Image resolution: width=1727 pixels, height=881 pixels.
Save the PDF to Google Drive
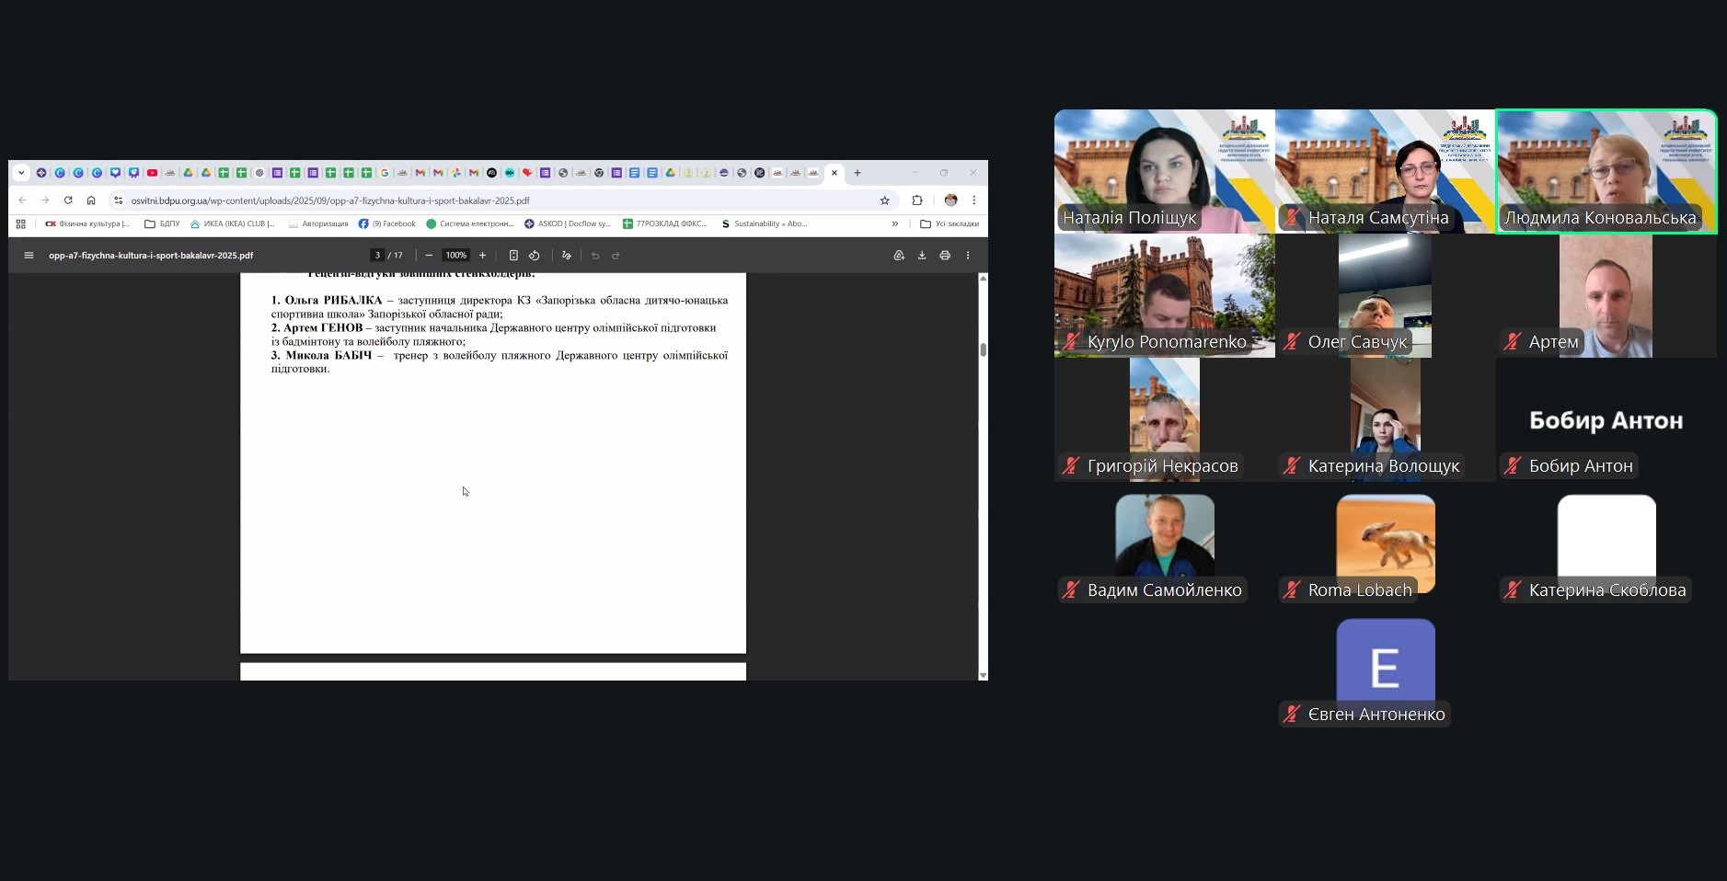[899, 256]
